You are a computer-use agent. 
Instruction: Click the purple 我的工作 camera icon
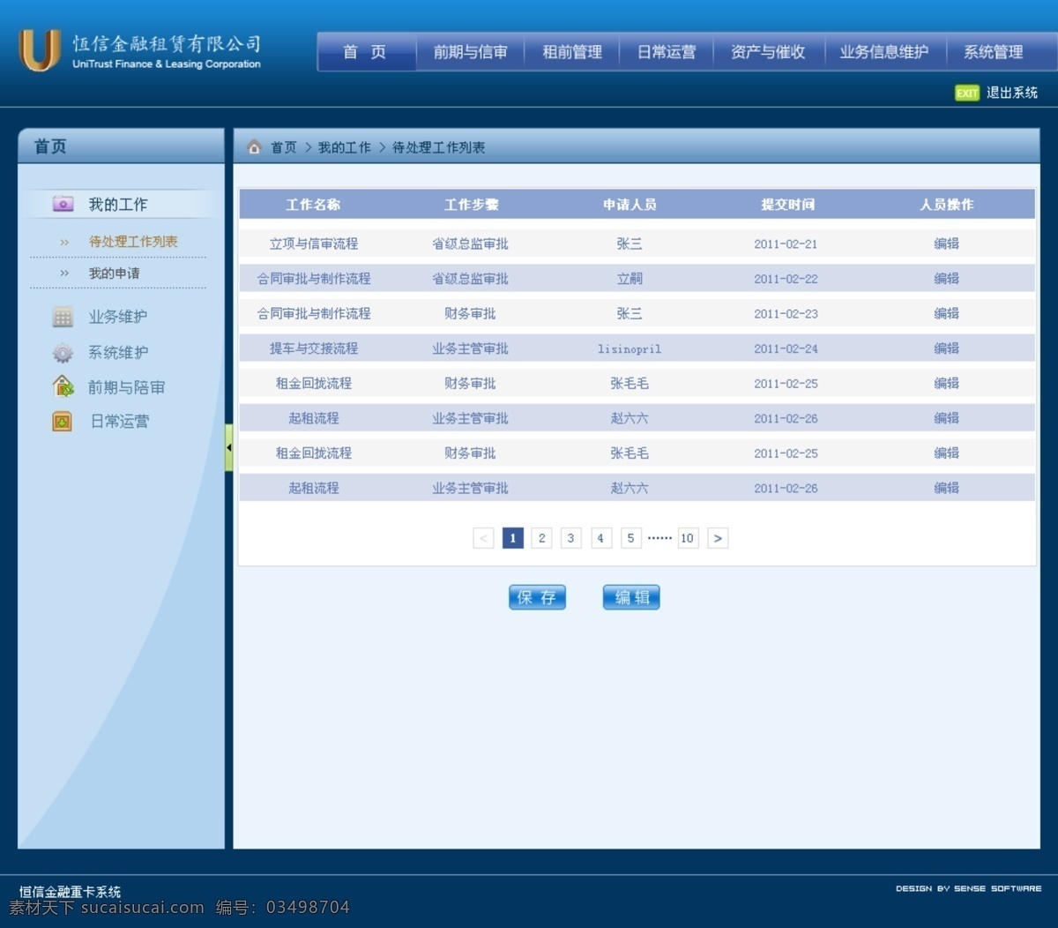pos(63,204)
